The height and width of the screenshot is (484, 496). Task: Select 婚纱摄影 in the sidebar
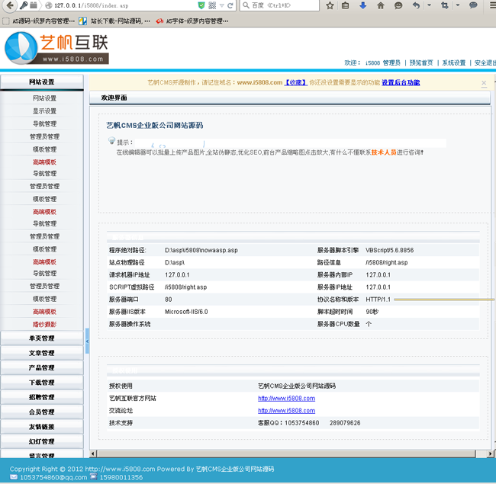[x=44, y=324]
